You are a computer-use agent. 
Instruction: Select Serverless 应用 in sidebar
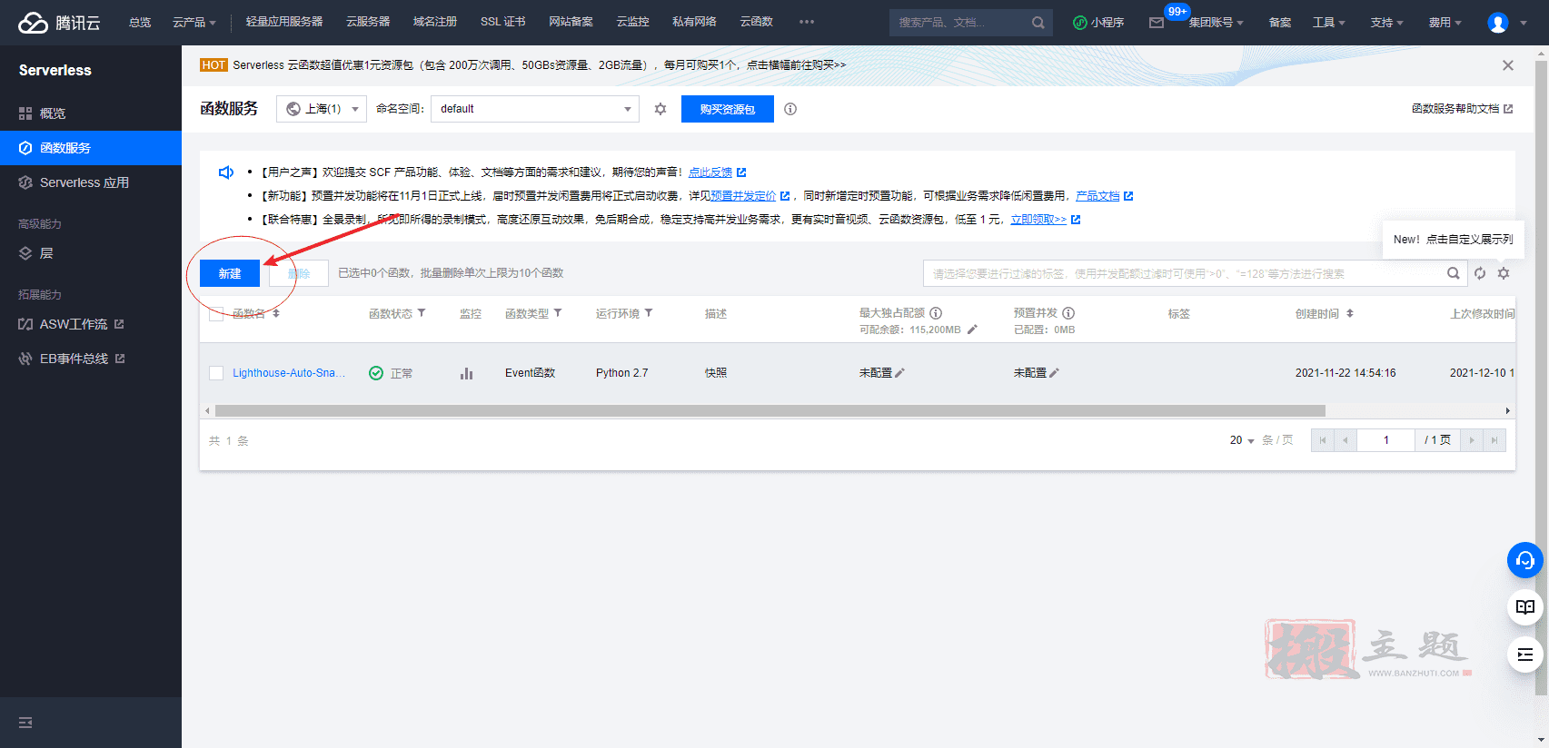pos(91,182)
